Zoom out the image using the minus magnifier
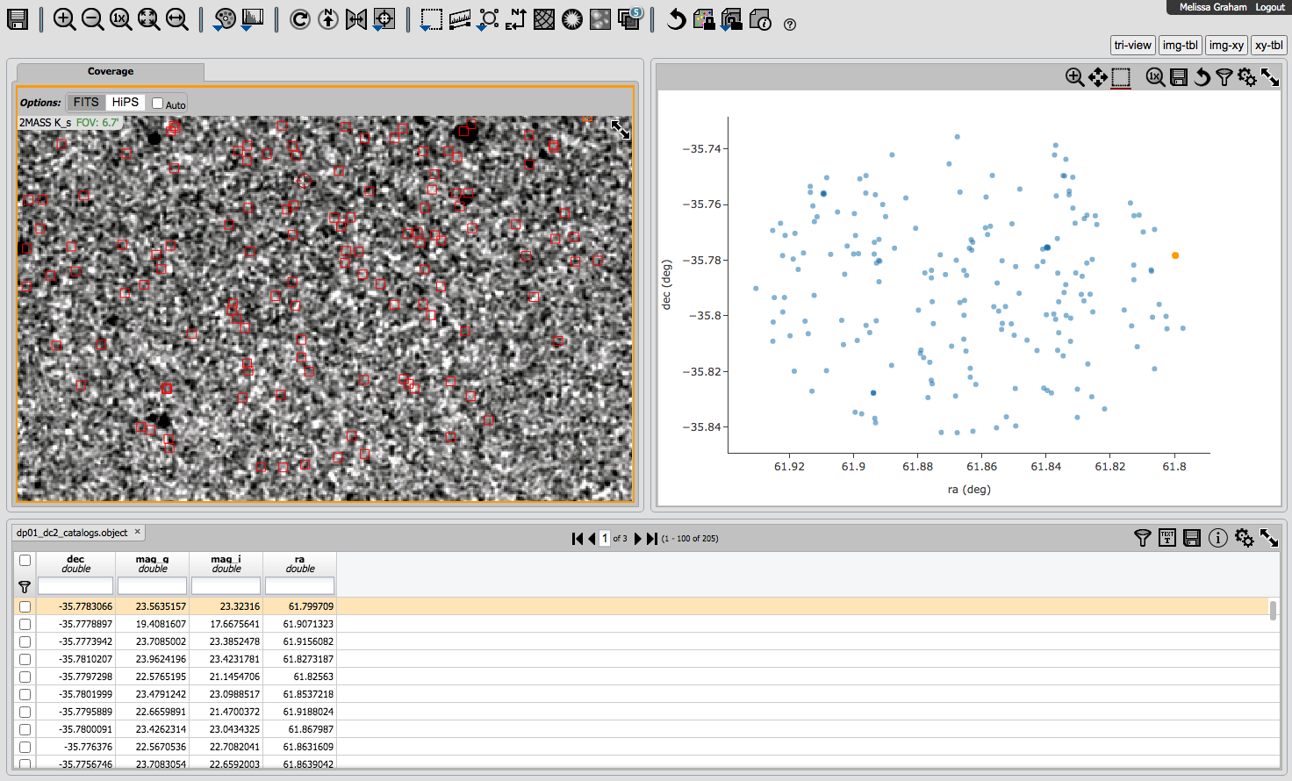The height and width of the screenshot is (781, 1292). point(93,19)
